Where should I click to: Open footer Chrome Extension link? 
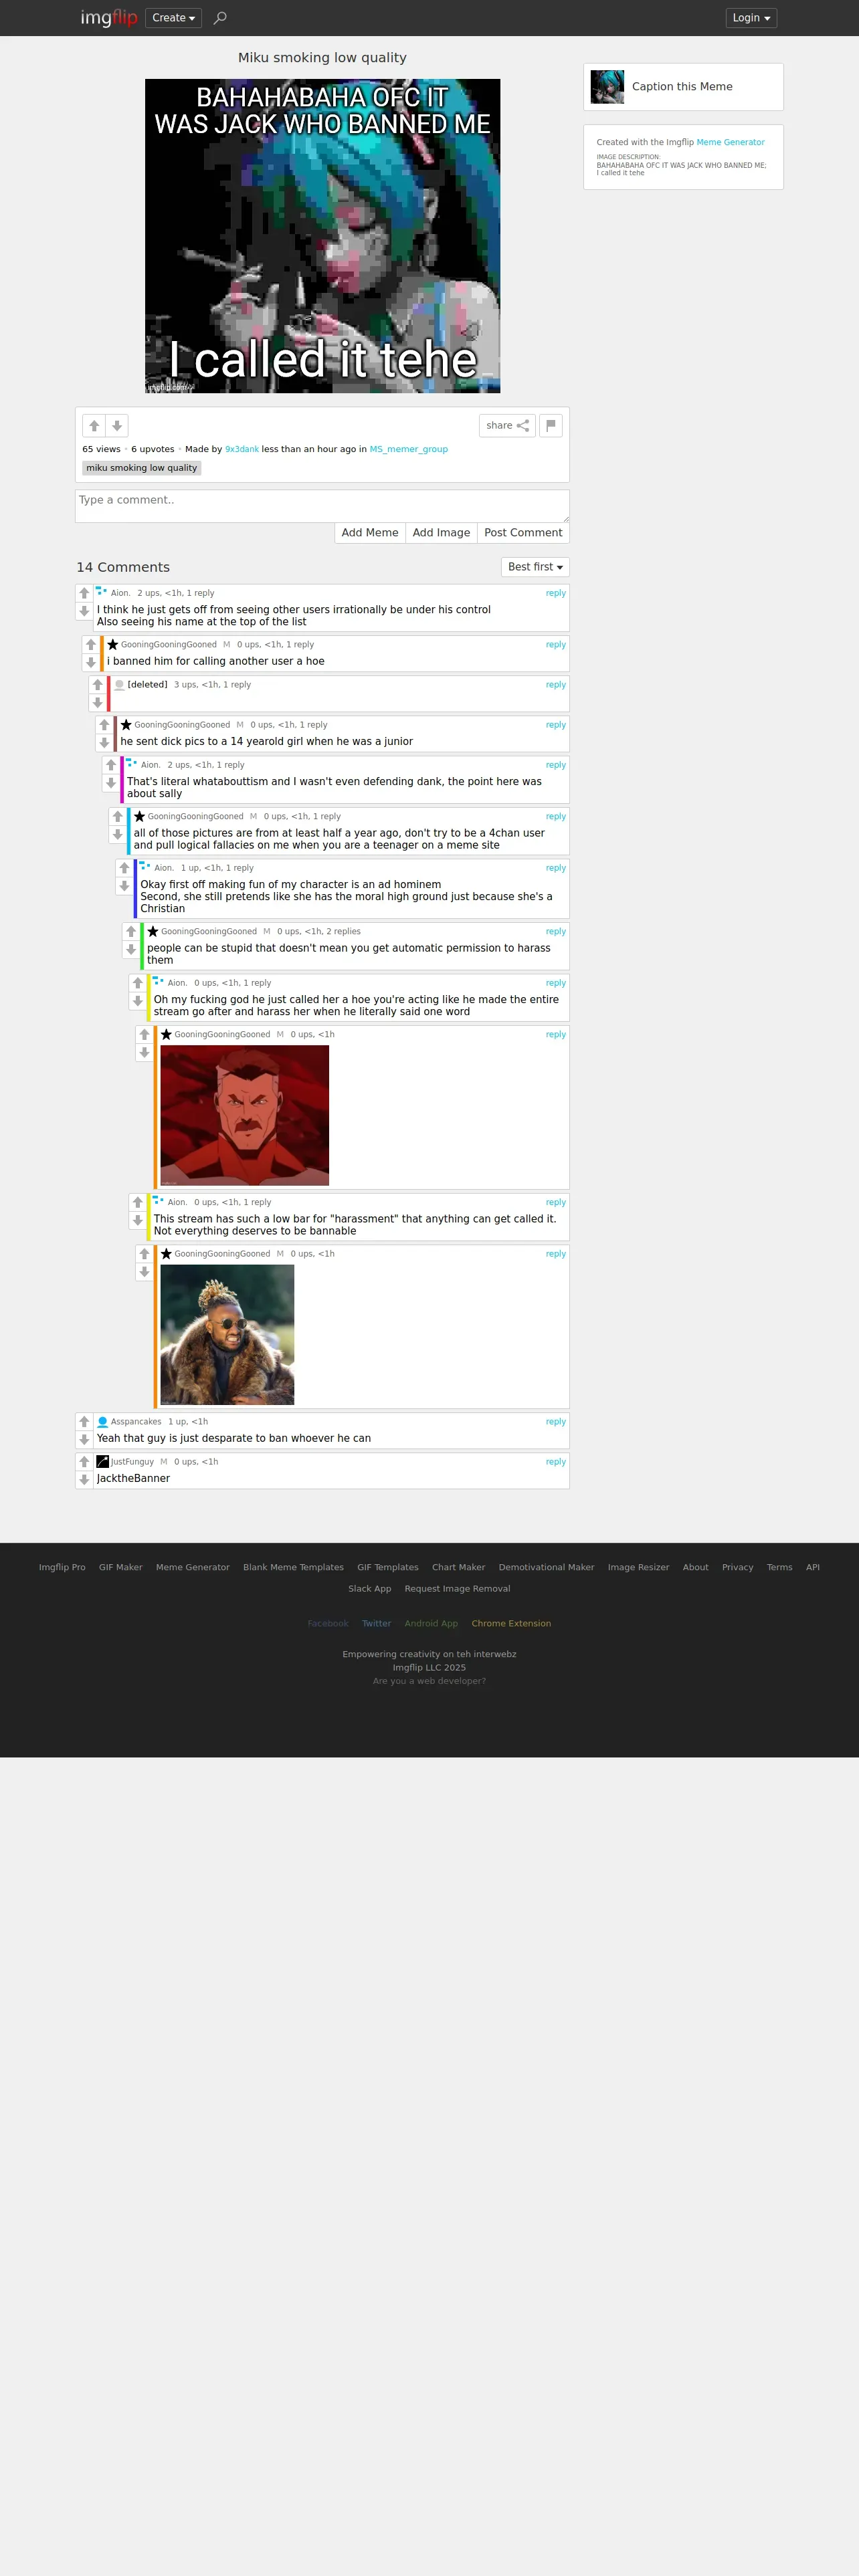pyautogui.click(x=511, y=1624)
